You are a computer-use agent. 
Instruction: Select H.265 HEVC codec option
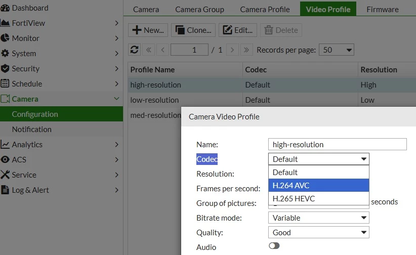319,198
